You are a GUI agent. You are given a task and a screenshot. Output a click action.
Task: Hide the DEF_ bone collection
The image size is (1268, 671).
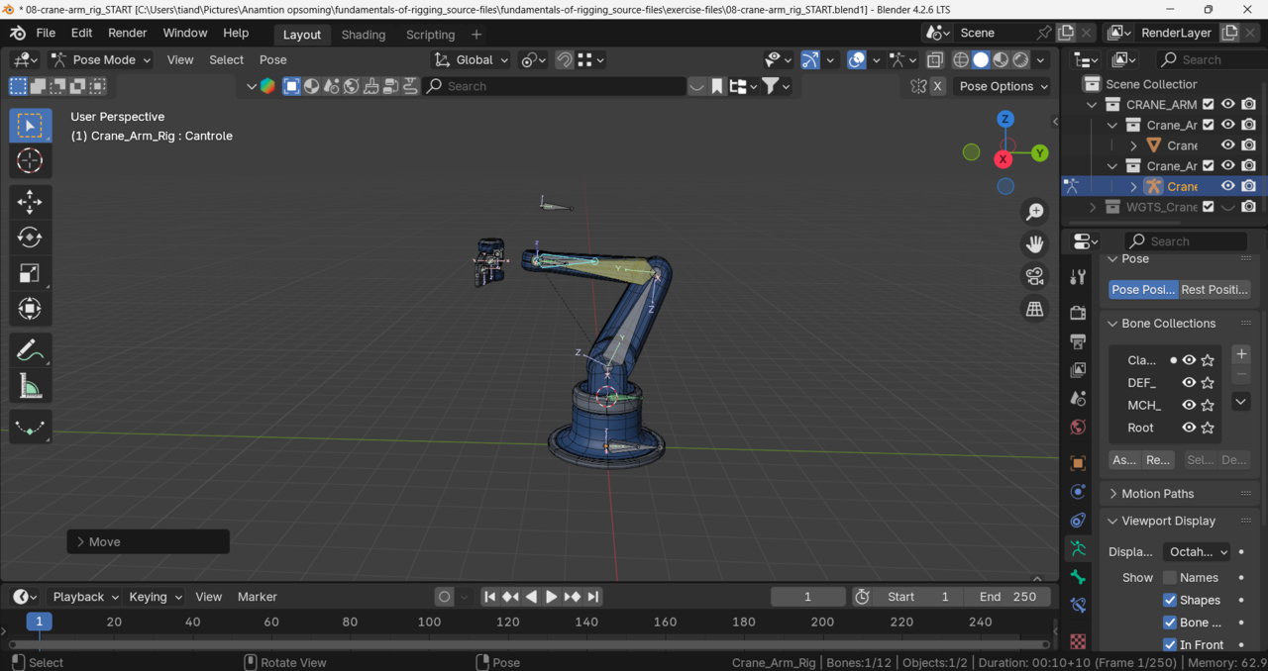pyautogui.click(x=1189, y=383)
